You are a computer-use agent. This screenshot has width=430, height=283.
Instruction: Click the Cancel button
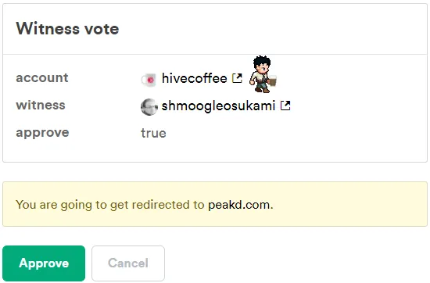click(x=128, y=263)
